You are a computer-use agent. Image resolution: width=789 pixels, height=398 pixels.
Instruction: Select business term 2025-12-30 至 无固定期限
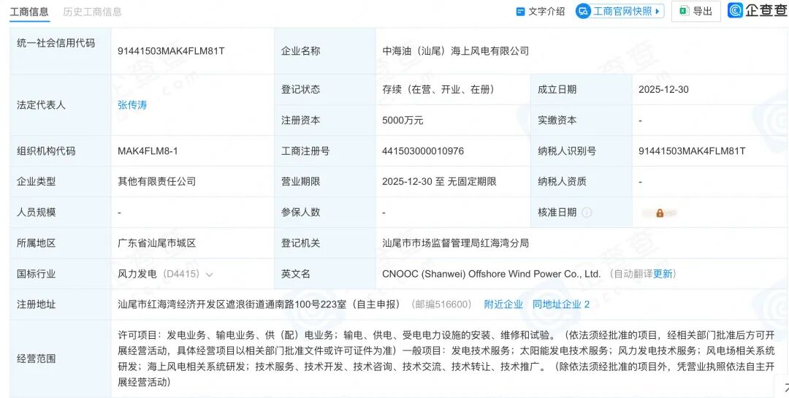[439, 182]
